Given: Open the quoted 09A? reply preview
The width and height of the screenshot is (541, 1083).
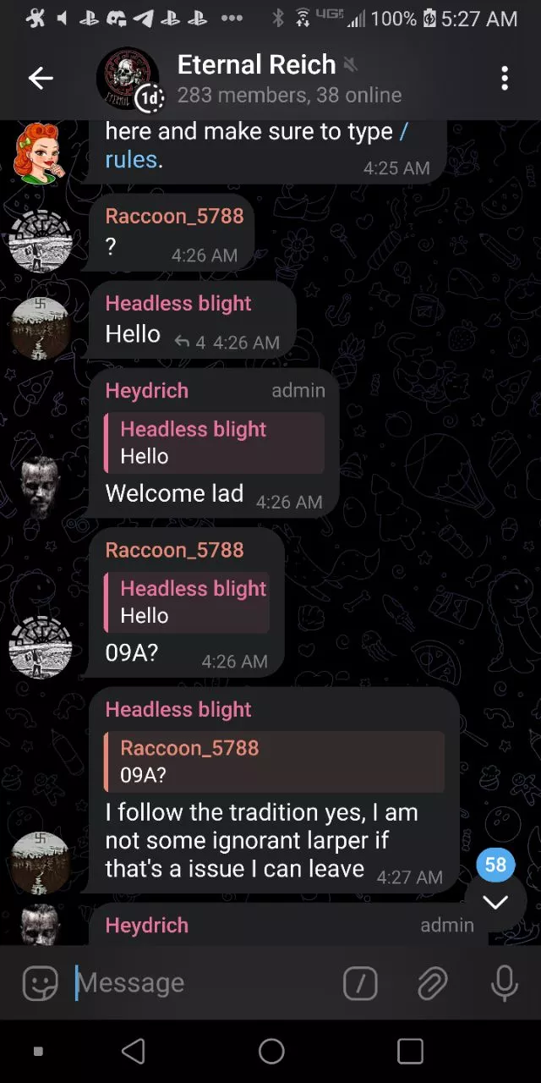Looking at the screenshot, I should coord(274,761).
